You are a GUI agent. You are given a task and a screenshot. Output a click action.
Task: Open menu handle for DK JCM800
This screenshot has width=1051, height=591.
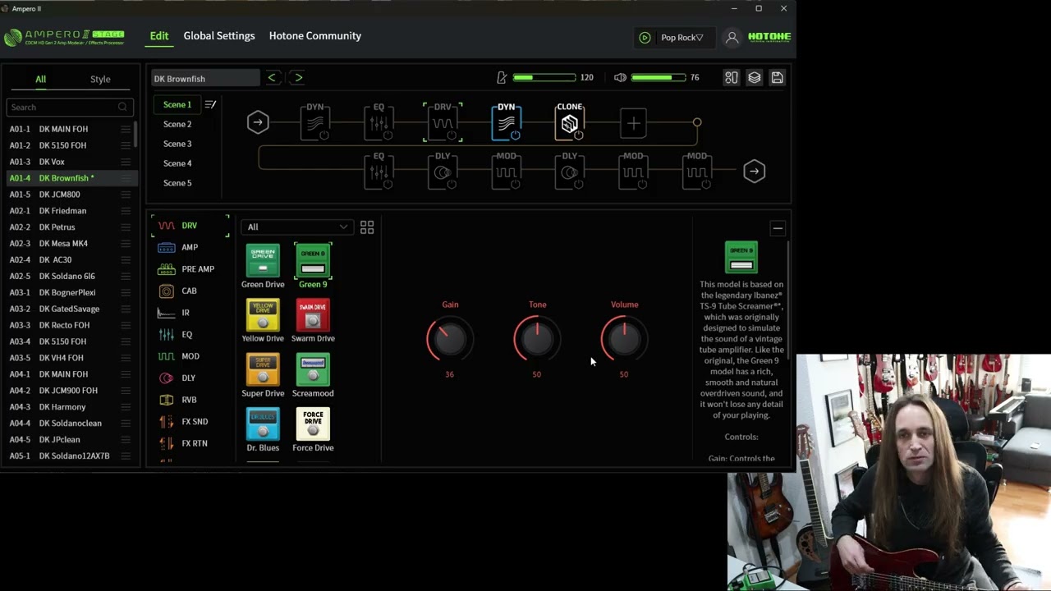coord(126,195)
